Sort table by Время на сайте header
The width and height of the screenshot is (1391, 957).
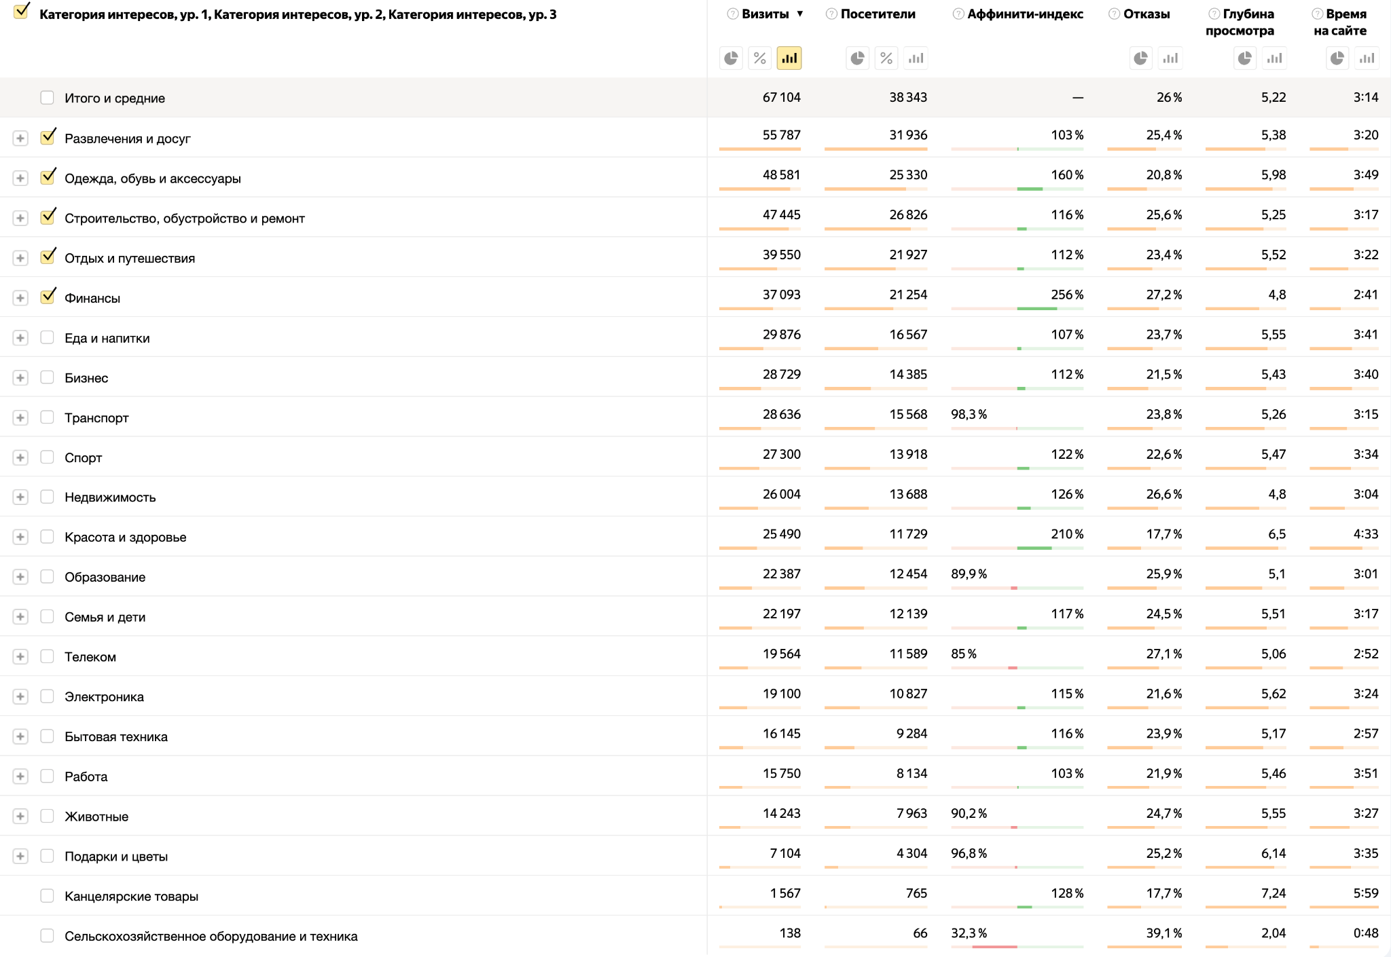coord(1341,22)
